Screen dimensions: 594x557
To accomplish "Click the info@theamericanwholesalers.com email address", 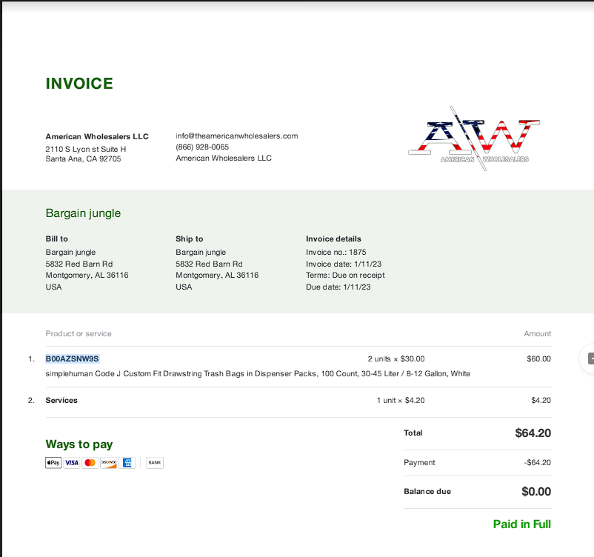I will click(x=237, y=136).
